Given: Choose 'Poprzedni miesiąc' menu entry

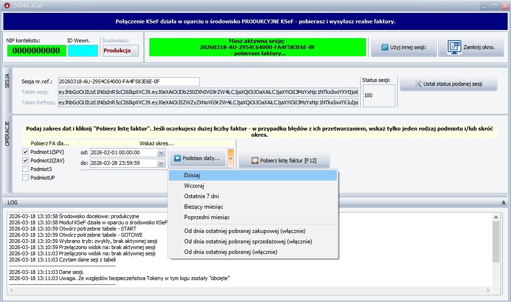Looking at the screenshot, I should (x=206, y=217).
